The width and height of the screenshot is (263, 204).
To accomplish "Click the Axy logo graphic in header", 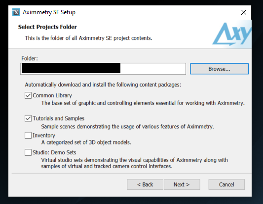I will pyautogui.click(x=232, y=34).
